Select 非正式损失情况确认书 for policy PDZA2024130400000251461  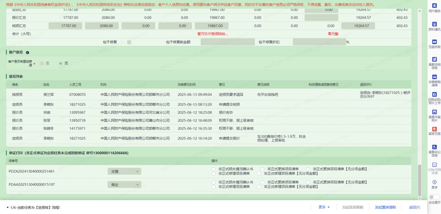[213, 169]
